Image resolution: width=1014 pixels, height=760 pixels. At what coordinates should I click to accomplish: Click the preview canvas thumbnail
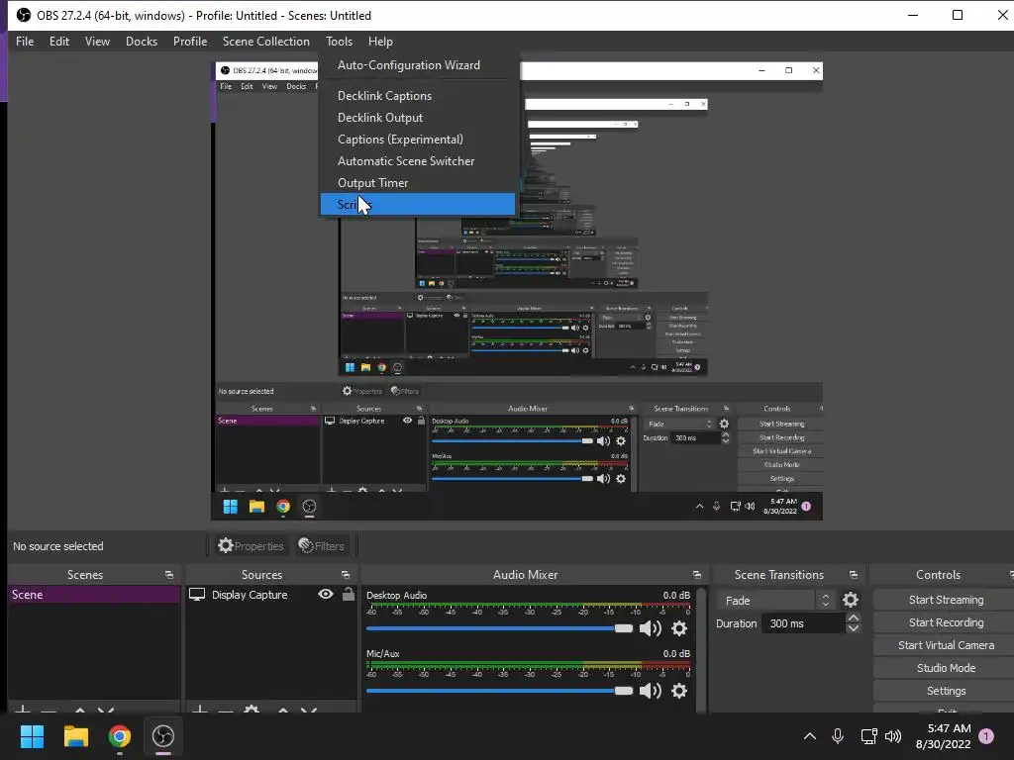click(x=517, y=291)
